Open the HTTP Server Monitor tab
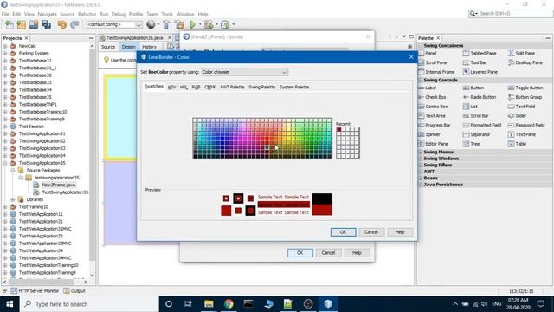The image size is (554, 312). point(35,291)
